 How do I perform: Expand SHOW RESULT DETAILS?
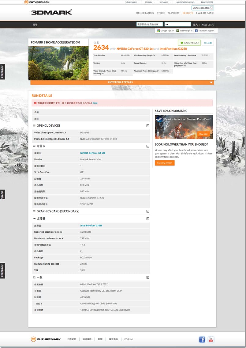tap(122, 82)
